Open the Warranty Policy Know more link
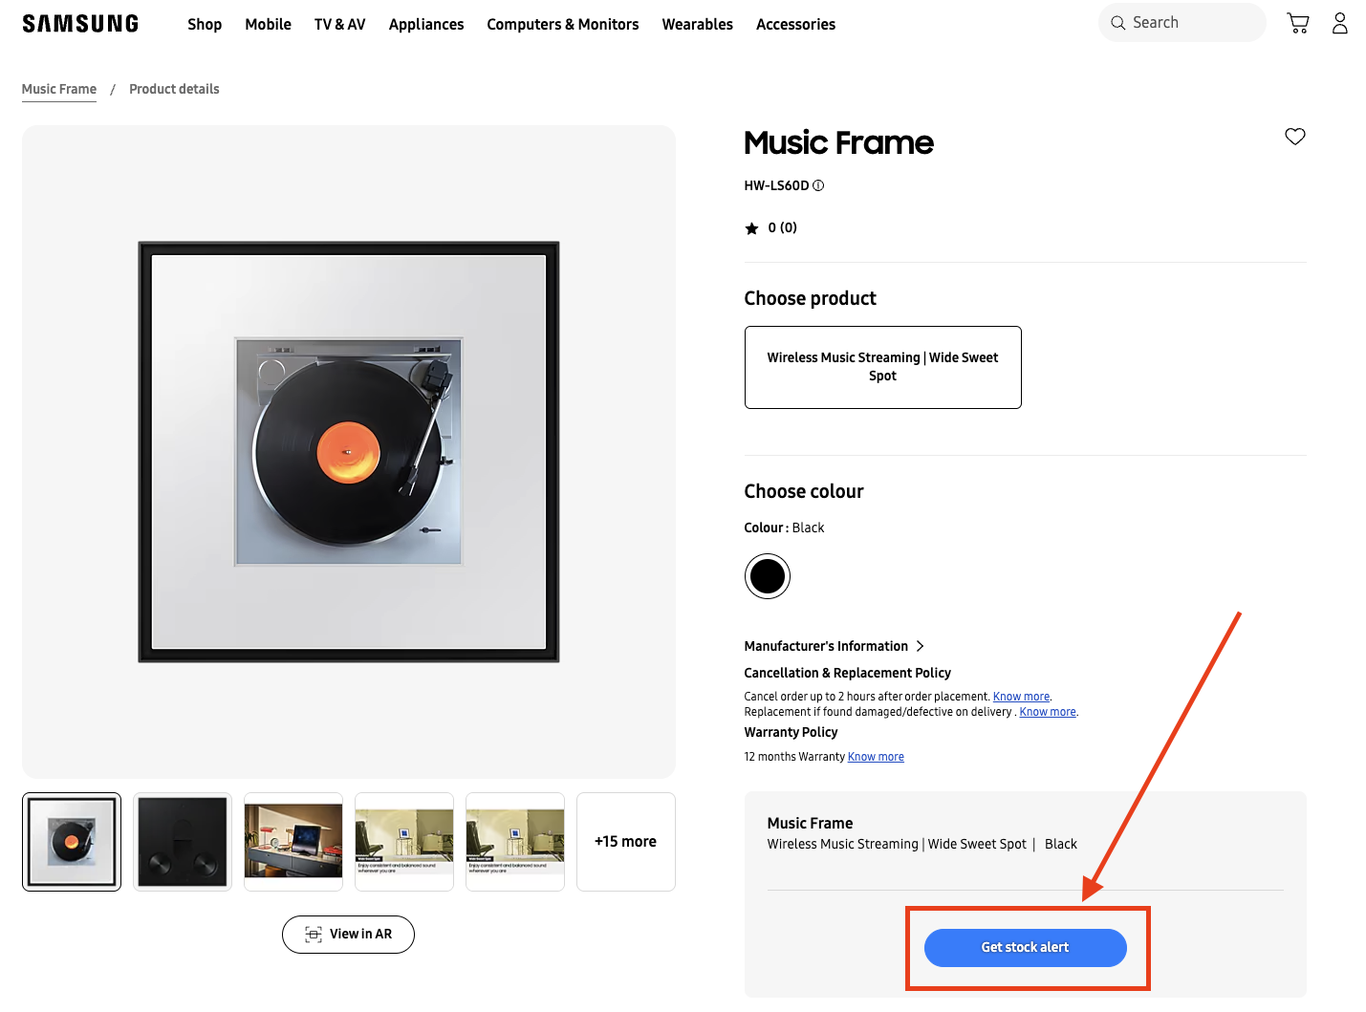 pyautogui.click(x=875, y=756)
